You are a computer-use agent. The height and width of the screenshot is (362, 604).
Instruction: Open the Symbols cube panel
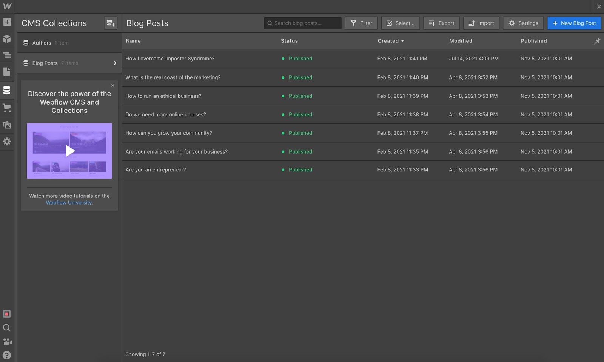7,39
